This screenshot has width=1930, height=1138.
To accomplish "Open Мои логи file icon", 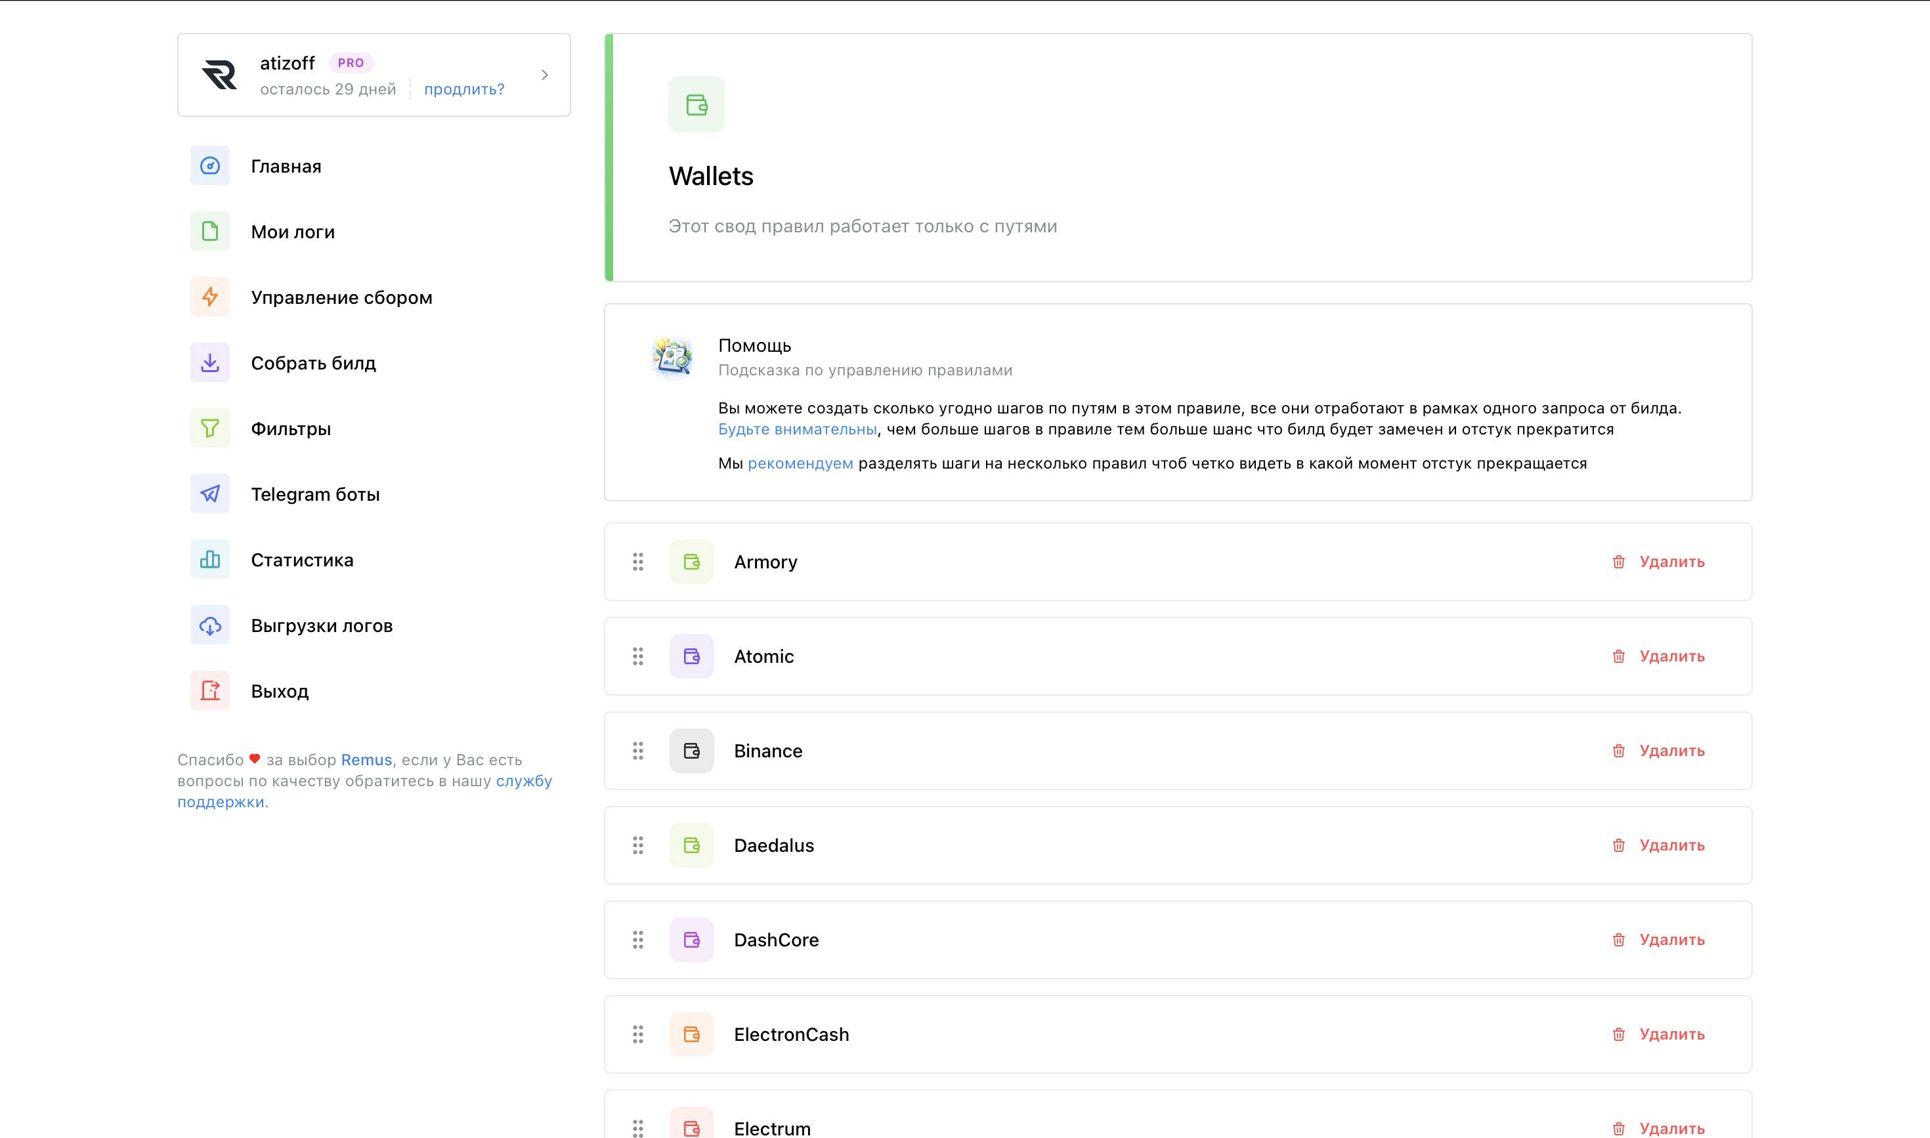I will 209,231.
